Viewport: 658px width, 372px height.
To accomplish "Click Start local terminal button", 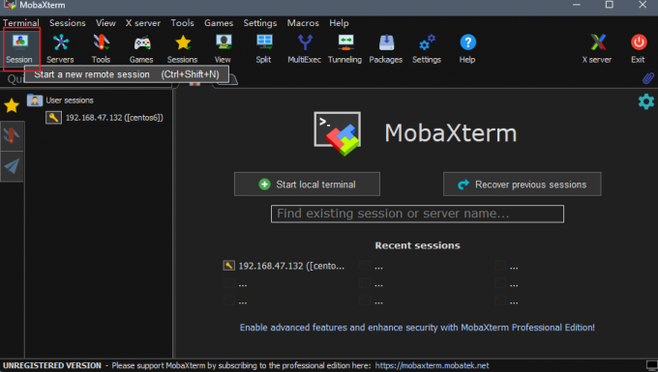I will [x=307, y=185].
